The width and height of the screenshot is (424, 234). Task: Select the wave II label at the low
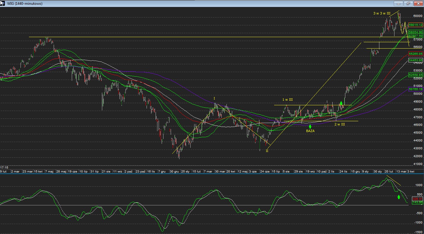[267, 151]
